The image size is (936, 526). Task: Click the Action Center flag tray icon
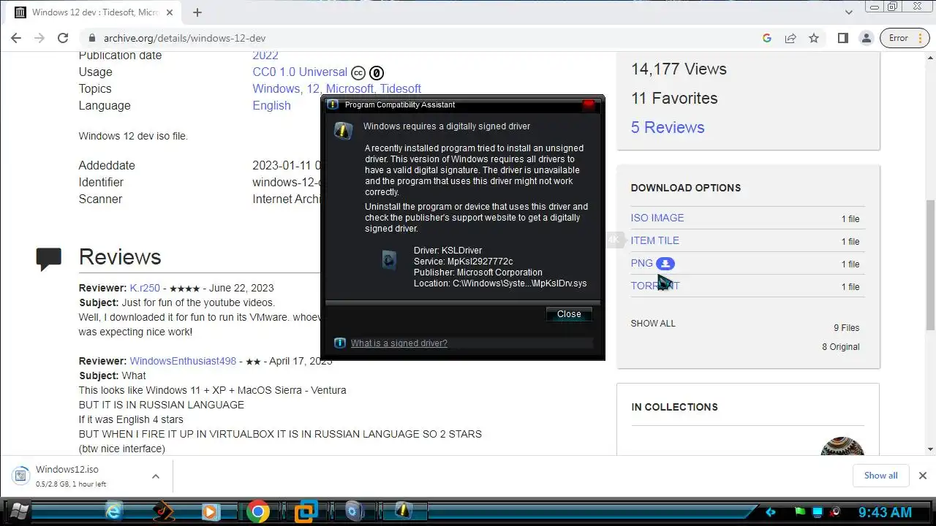[x=801, y=512]
